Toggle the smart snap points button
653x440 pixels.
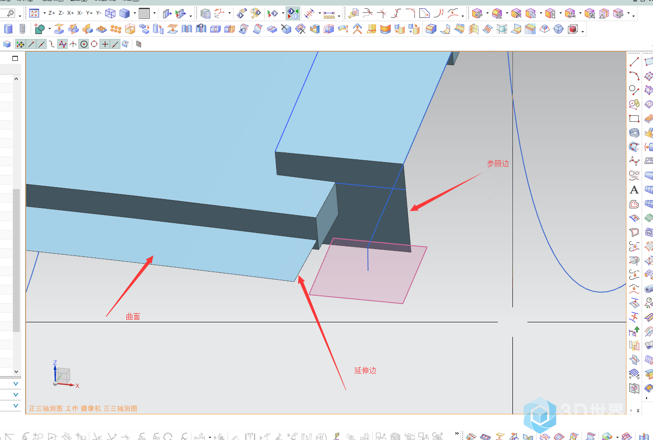[21, 44]
